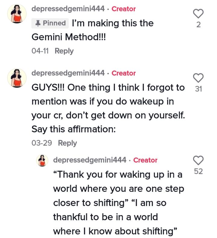Tap Creator label on the 03-29 comment
This screenshot has height=238, width=217.
coord(124,73)
